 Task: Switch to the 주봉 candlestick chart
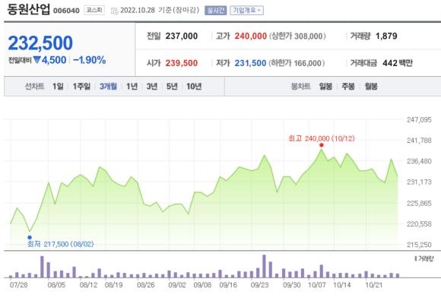(348, 87)
